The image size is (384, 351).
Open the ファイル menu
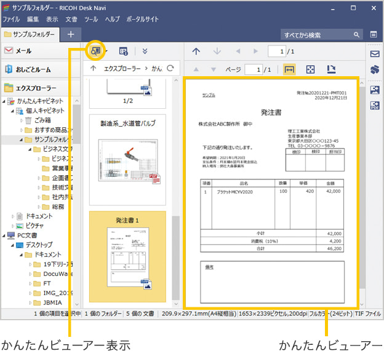[x=11, y=20]
